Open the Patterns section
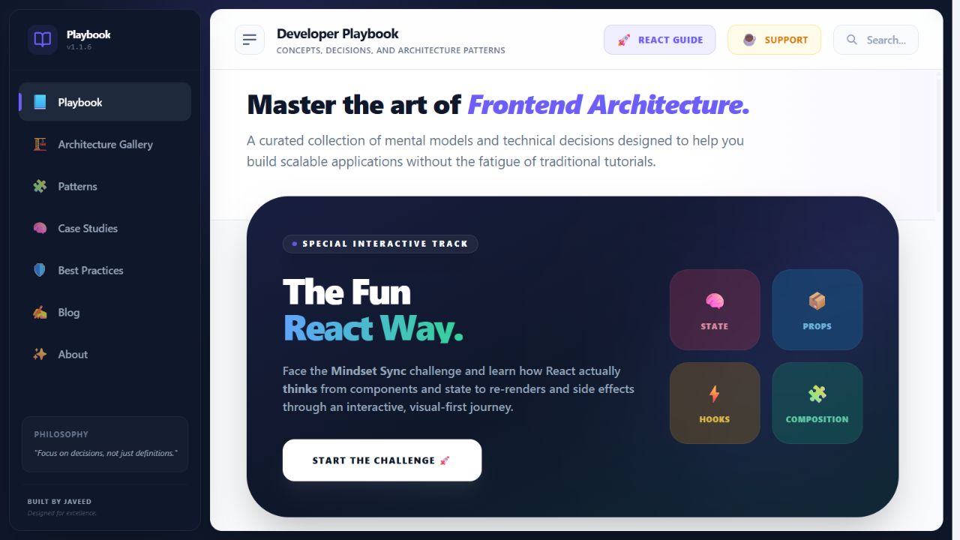This screenshot has height=540, width=960. tap(105, 186)
